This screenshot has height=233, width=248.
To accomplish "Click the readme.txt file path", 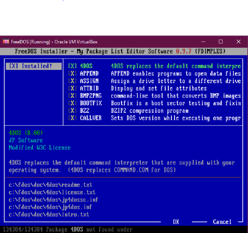I will tap(51, 185).
